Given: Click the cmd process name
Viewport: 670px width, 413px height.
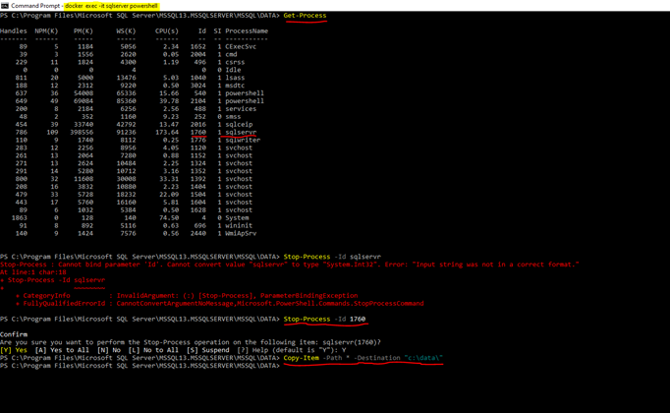Looking at the screenshot, I should [x=231, y=54].
